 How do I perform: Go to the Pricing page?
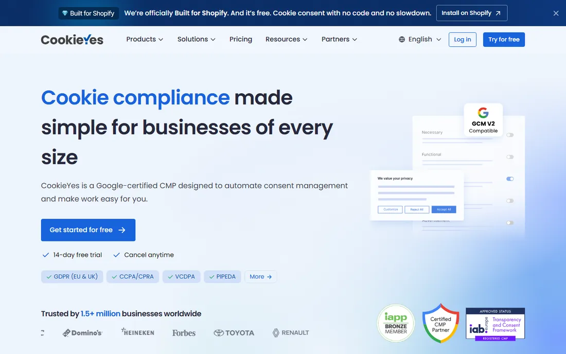pos(241,39)
